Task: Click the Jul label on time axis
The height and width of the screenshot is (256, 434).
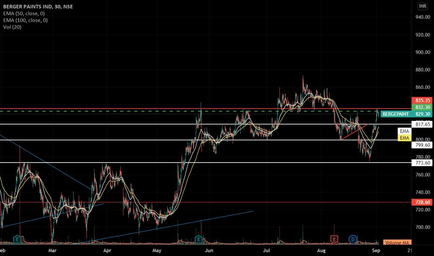Action: pos(266,250)
